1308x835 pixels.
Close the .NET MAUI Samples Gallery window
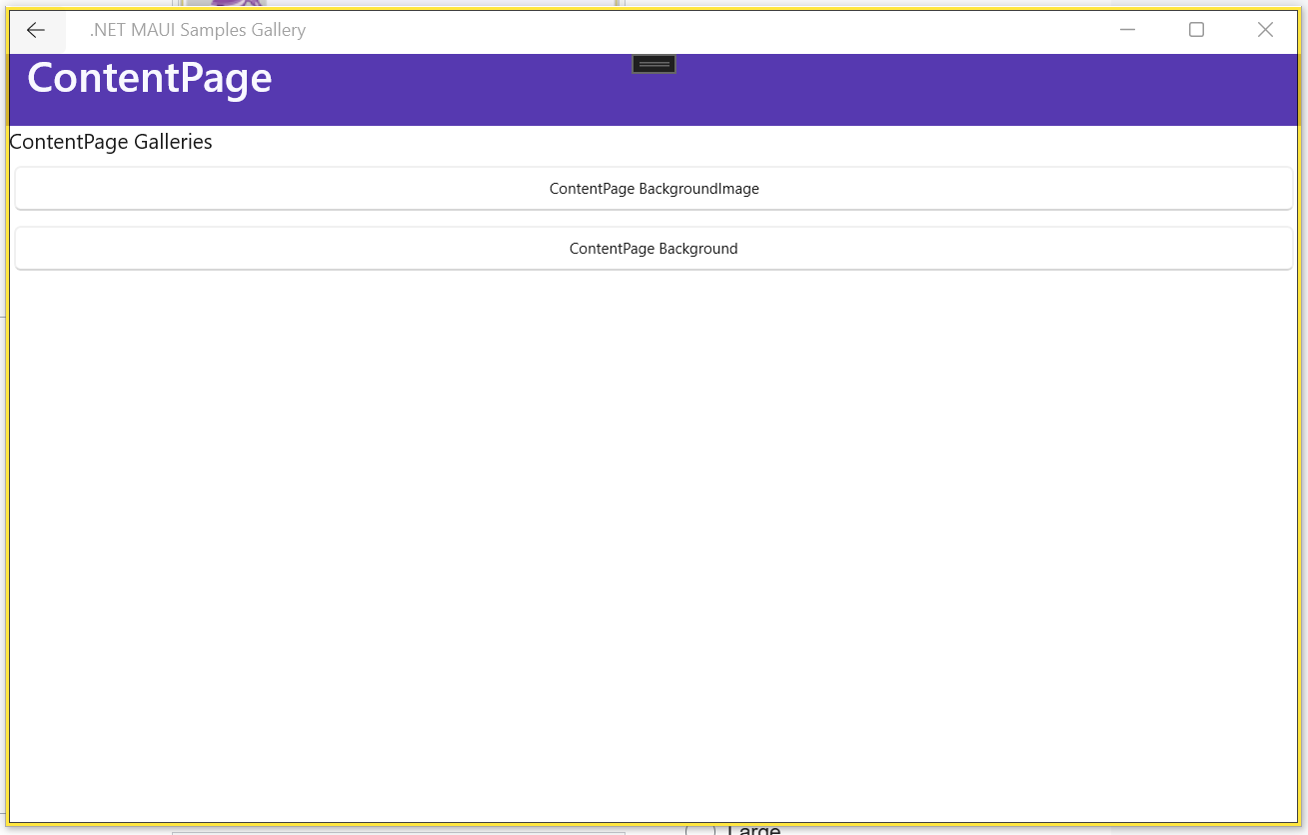click(x=1265, y=30)
